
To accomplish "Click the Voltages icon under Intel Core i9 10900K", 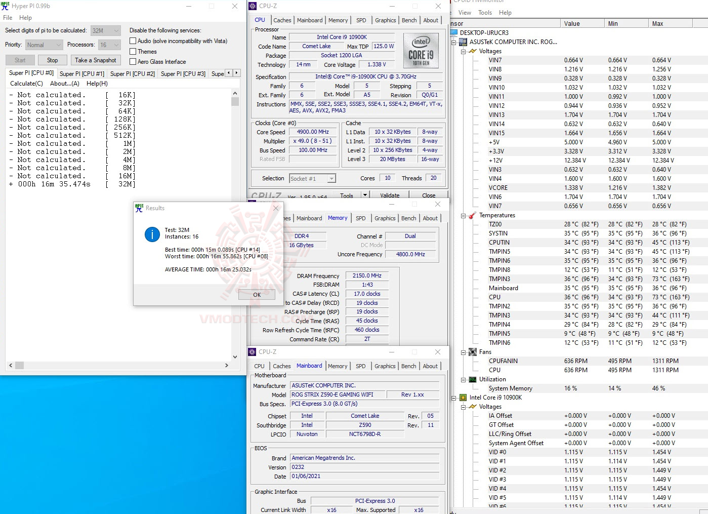I will (x=472, y=407).
